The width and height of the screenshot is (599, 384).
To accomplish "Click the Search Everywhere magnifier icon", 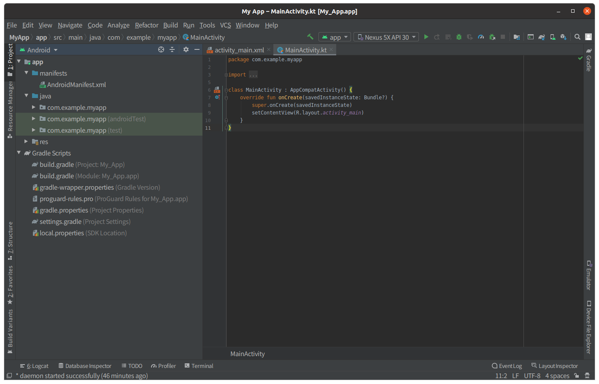I will [577, 37].
